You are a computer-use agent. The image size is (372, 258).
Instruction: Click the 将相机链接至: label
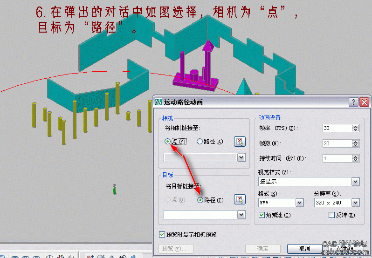pos(183,128)
